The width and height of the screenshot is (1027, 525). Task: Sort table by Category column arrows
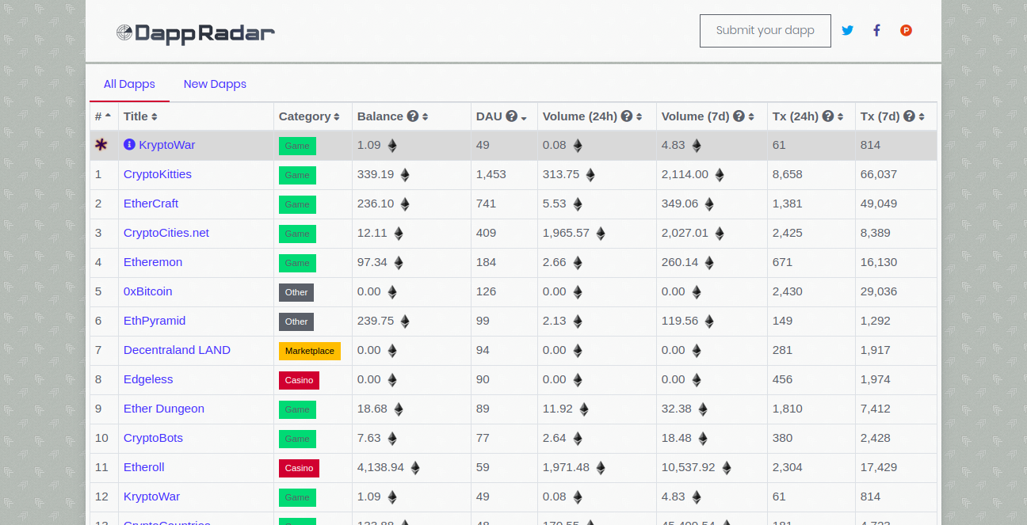[x=337, y=117]
